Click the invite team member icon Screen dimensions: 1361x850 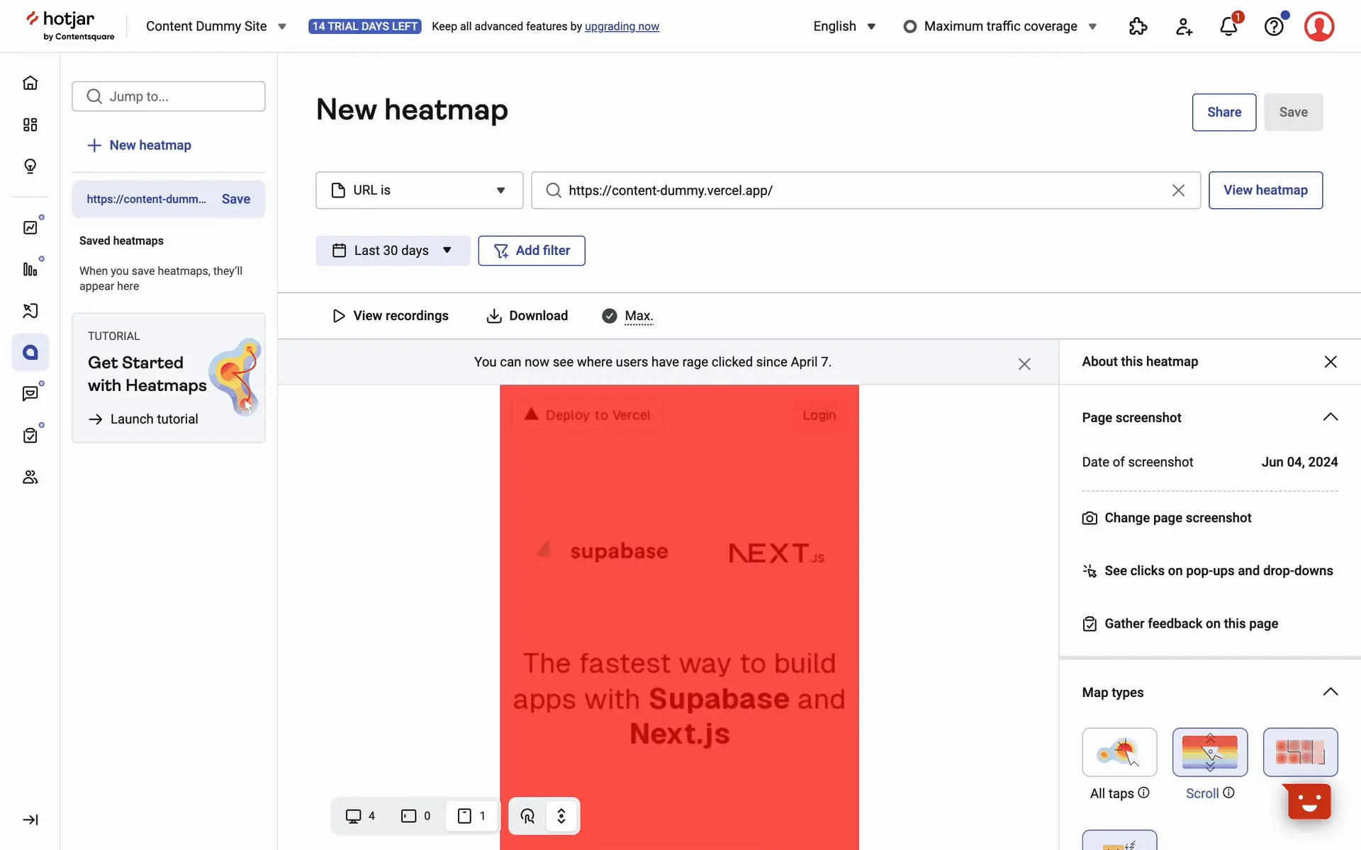point(1184,27)
